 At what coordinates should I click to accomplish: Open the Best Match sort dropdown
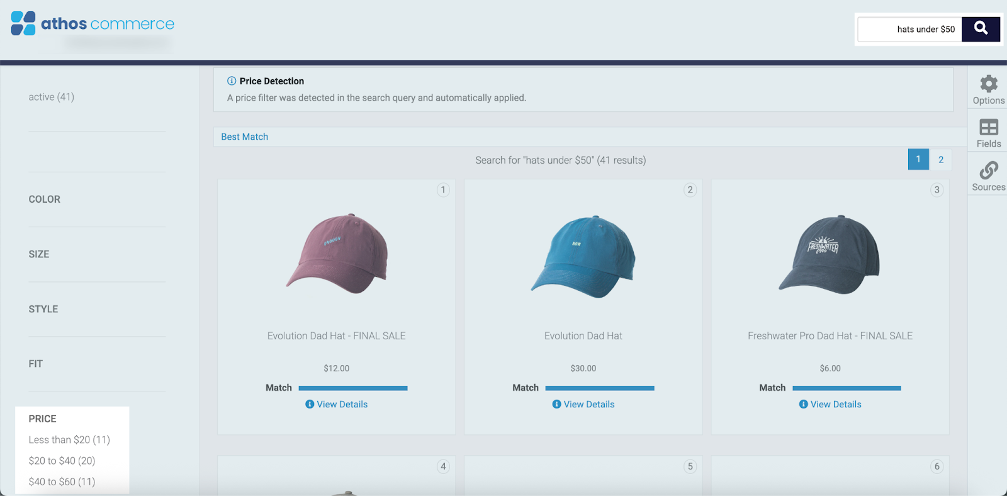pyautogui.click(x=245, y=137)
